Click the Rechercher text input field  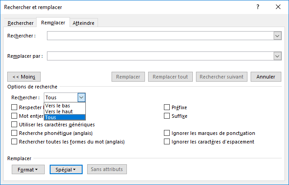pyautogui.click(x=160, y=36)
